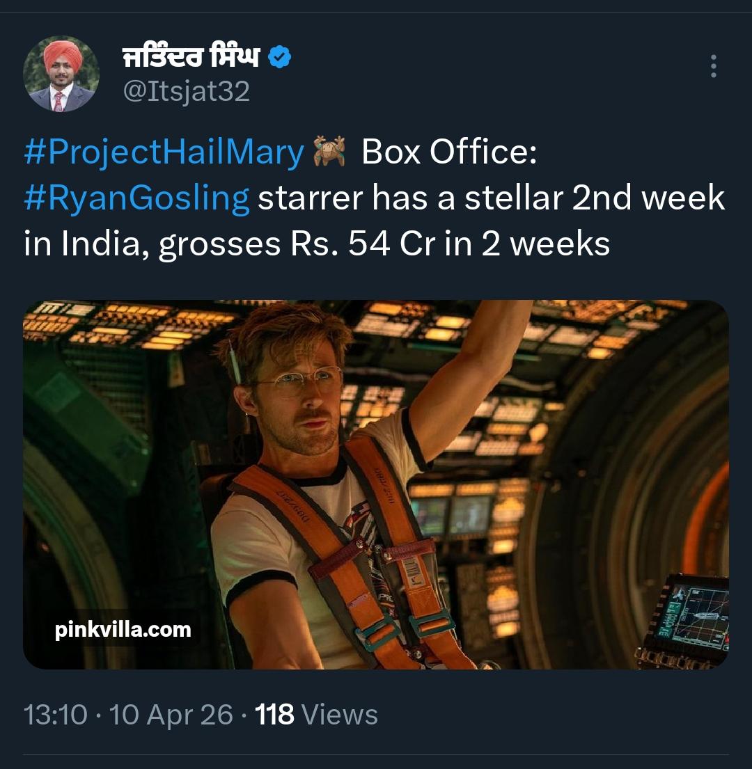Click the "Box Office:" text
The image size is (752, 769).
pos(450,153)
